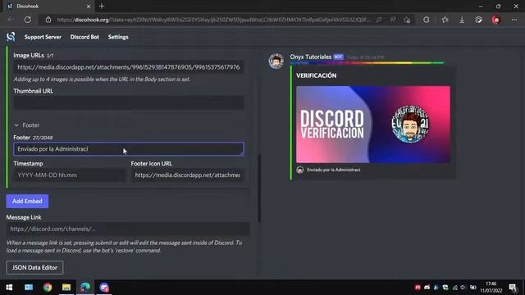Open File Explorer from the taskbar
The height and width of the screenshot is (295, 525).
pos(66,288)
